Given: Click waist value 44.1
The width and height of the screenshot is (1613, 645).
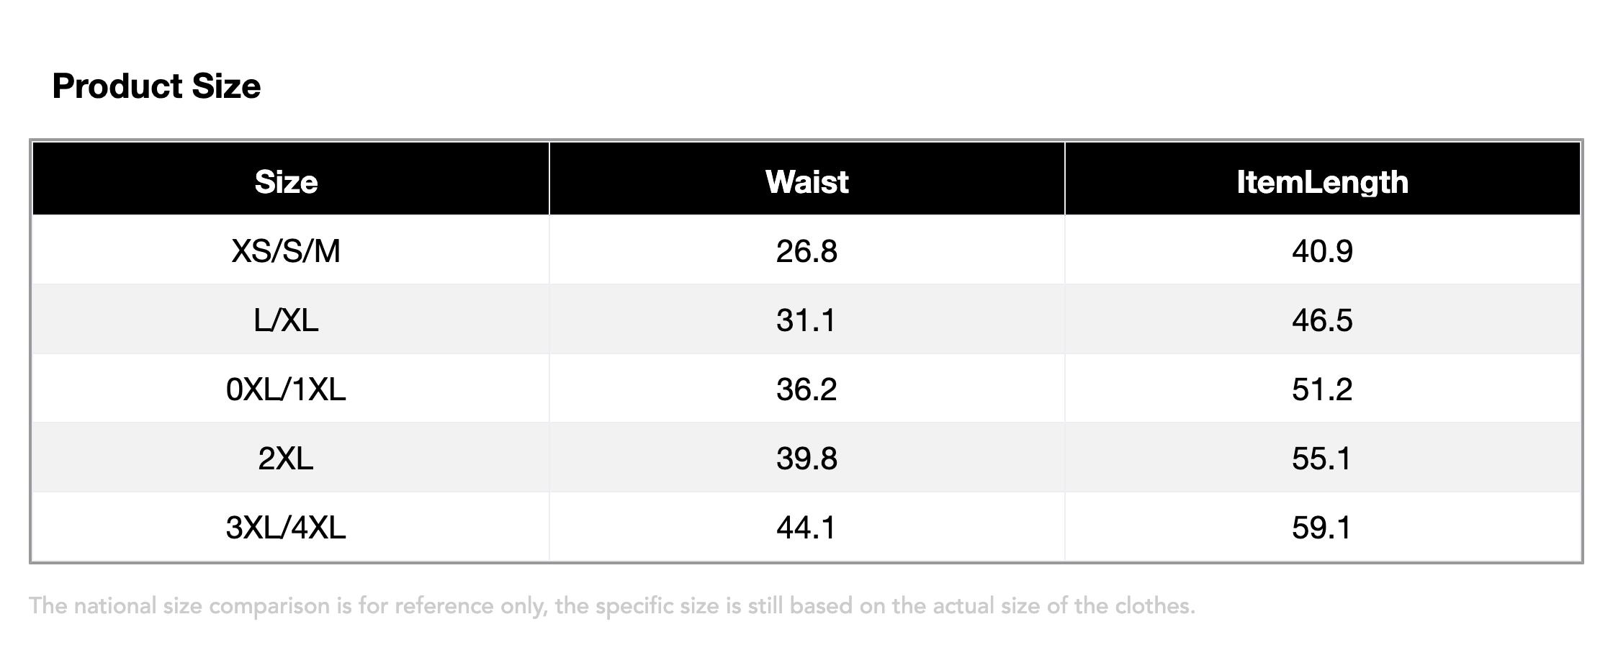Looking at the screenshot, I should coord(806,528).
